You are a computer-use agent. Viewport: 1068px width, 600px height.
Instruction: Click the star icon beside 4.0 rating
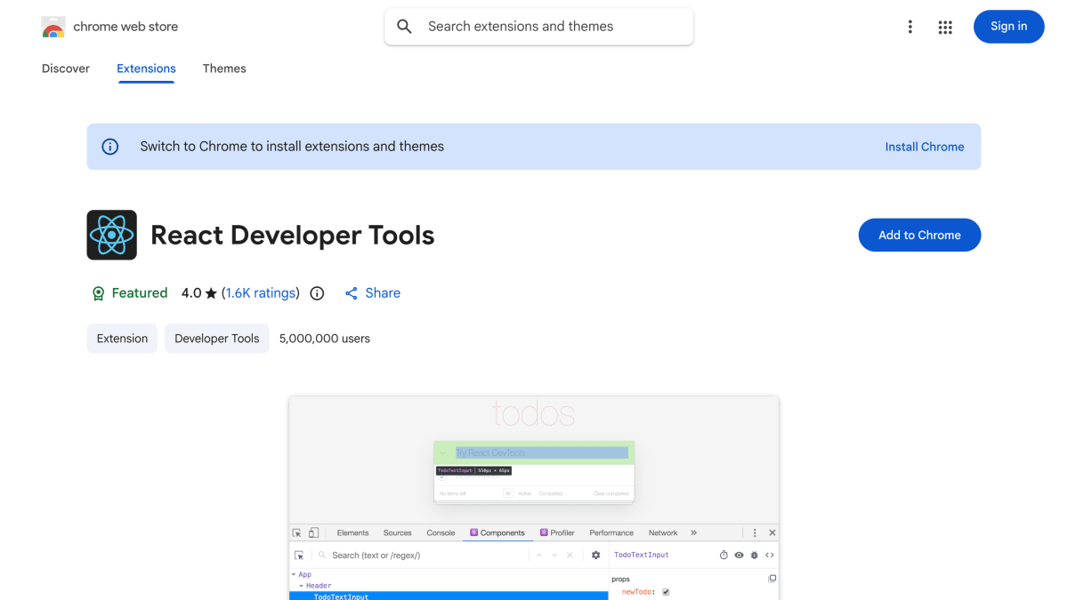[211, 293]
